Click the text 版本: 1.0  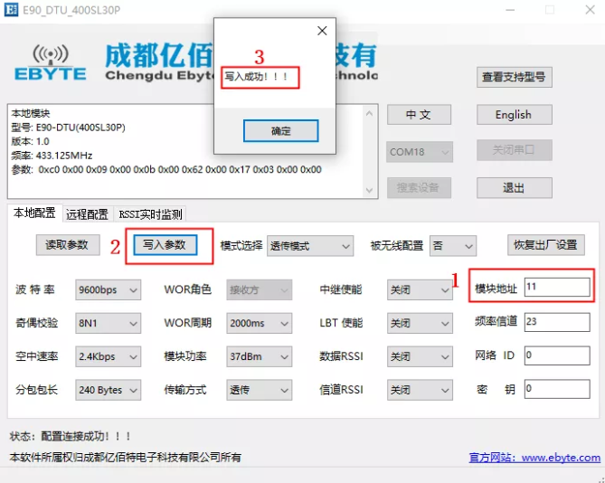30,142
